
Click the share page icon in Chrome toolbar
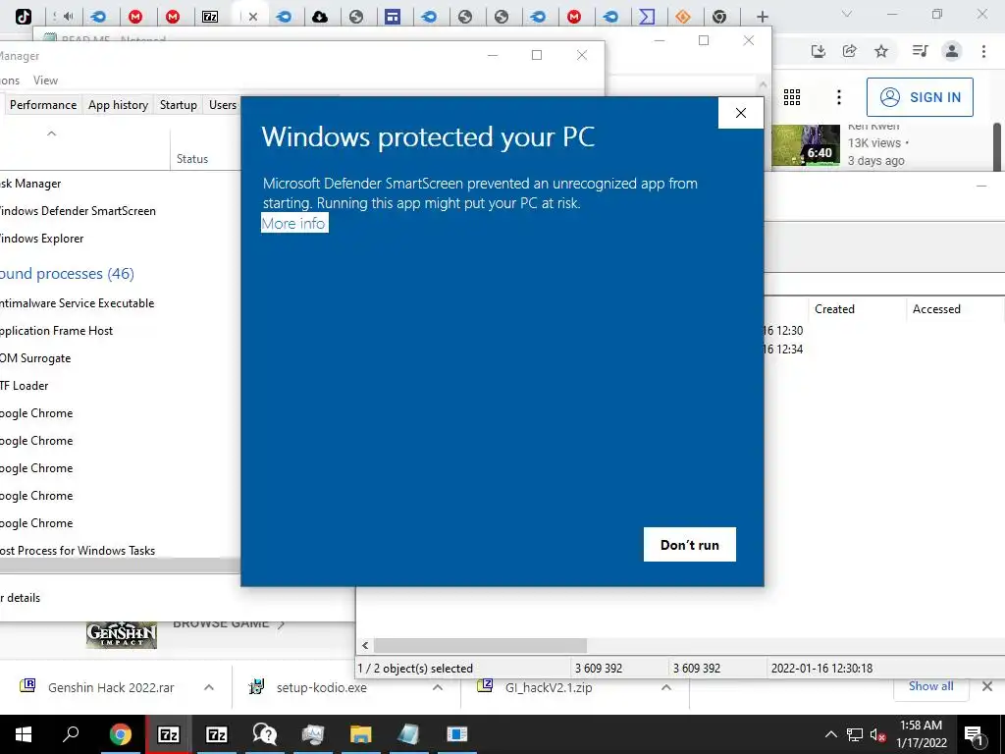click(850, 51)
